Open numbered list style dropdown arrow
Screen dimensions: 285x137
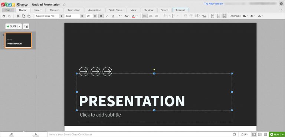[178, 16]
